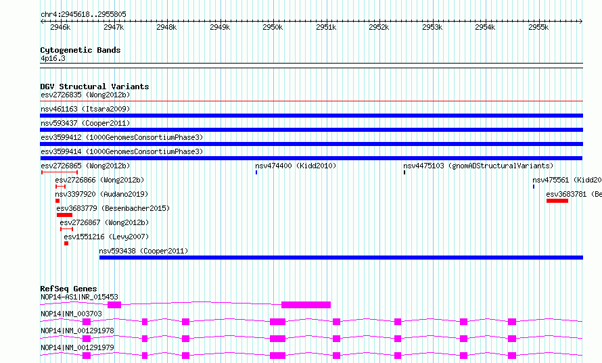The width and height of the screenshot is (602, 363).
Task: Click the last exon of NOP14|NM_001291978
Action: pyautogui.click(x=512, y=339)
